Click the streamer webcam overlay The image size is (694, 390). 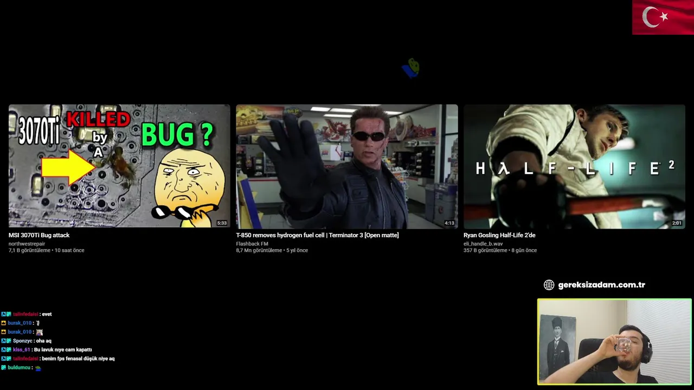tap(614, 342)
